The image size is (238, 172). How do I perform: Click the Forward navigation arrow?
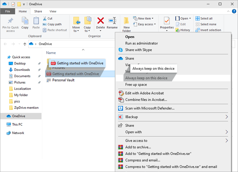click(13, 44)
